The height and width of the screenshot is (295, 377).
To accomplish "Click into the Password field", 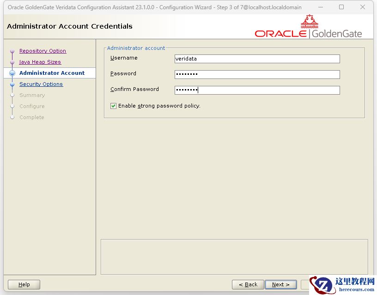I will point(257,74).
